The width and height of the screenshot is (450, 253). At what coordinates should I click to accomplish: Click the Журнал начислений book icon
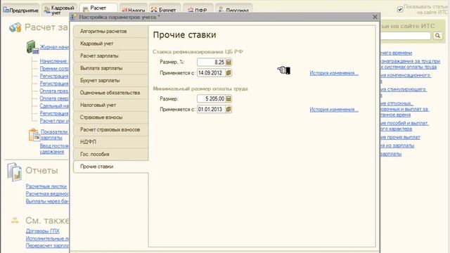(x=32, y=47)
